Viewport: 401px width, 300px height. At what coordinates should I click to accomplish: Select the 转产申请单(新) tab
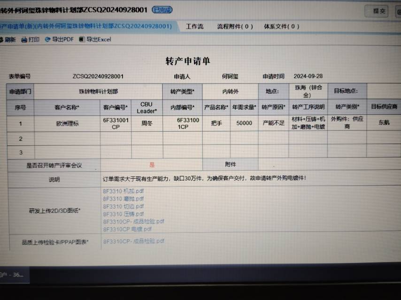pos(85,27)
